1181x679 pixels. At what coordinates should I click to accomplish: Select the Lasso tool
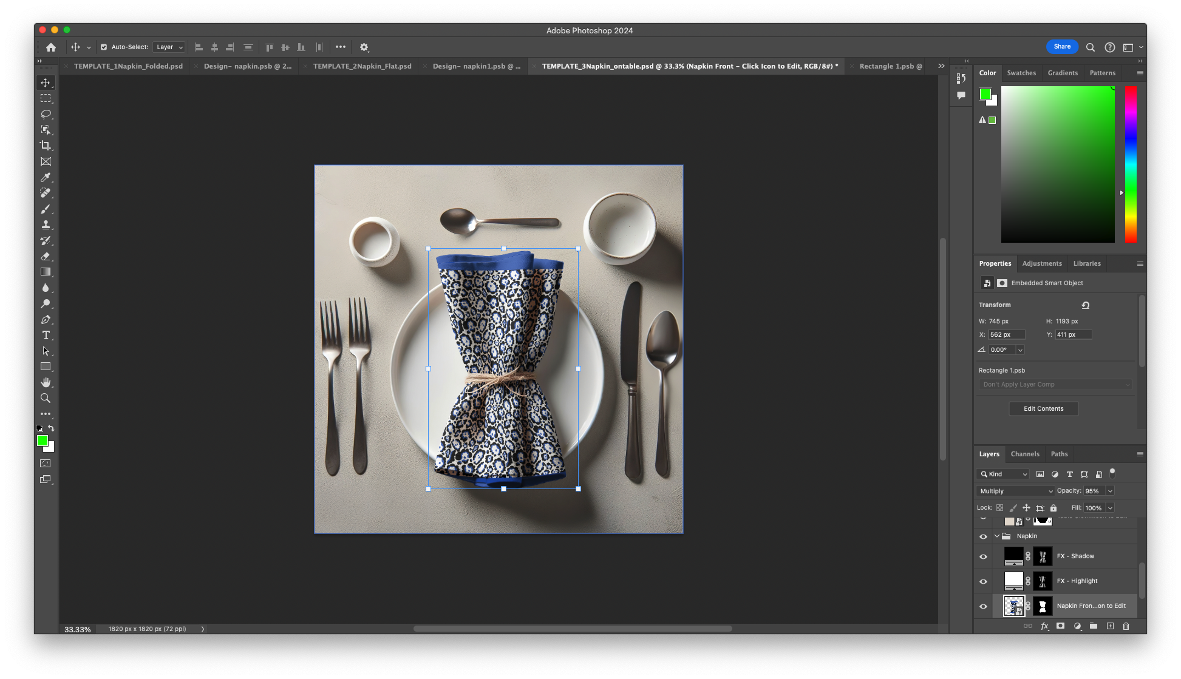[x=46, y=114]
